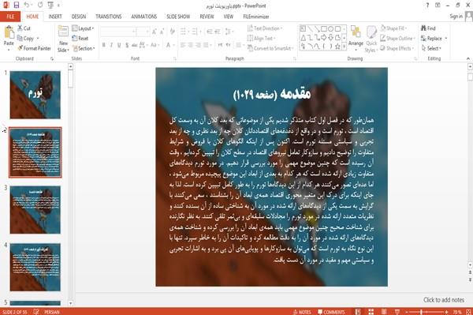The image size is (473, 315).
Task: Switch to the DESIGN tab
Action: coord(79,17)
